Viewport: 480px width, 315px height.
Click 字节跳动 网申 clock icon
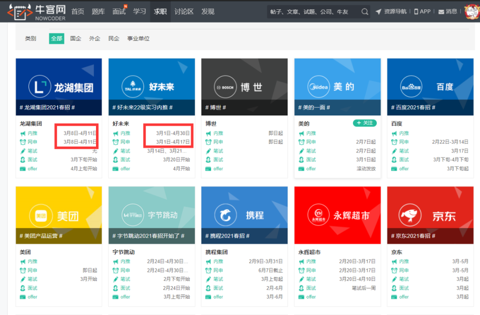(116, 271)
